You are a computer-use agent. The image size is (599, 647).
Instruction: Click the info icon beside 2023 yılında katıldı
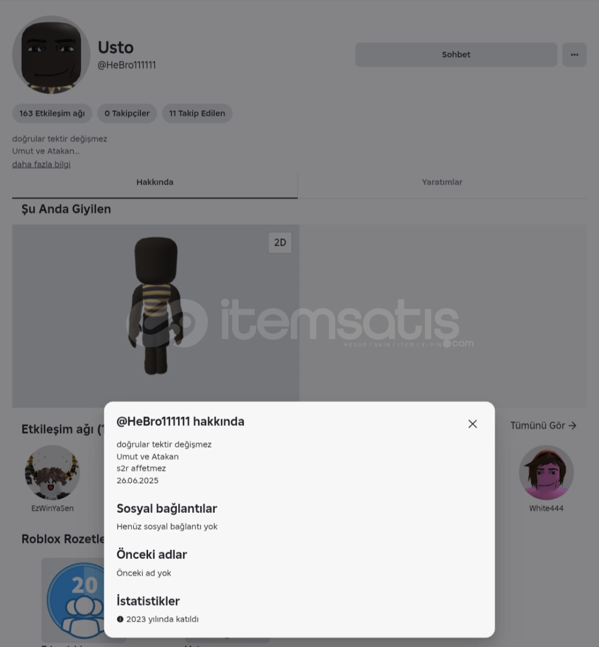(120, 619)
